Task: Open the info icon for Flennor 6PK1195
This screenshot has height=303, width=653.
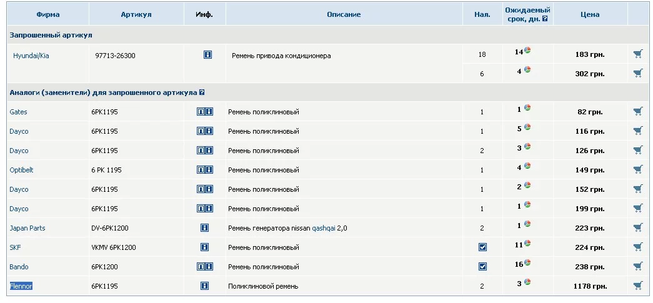Action: coord(204,286)
